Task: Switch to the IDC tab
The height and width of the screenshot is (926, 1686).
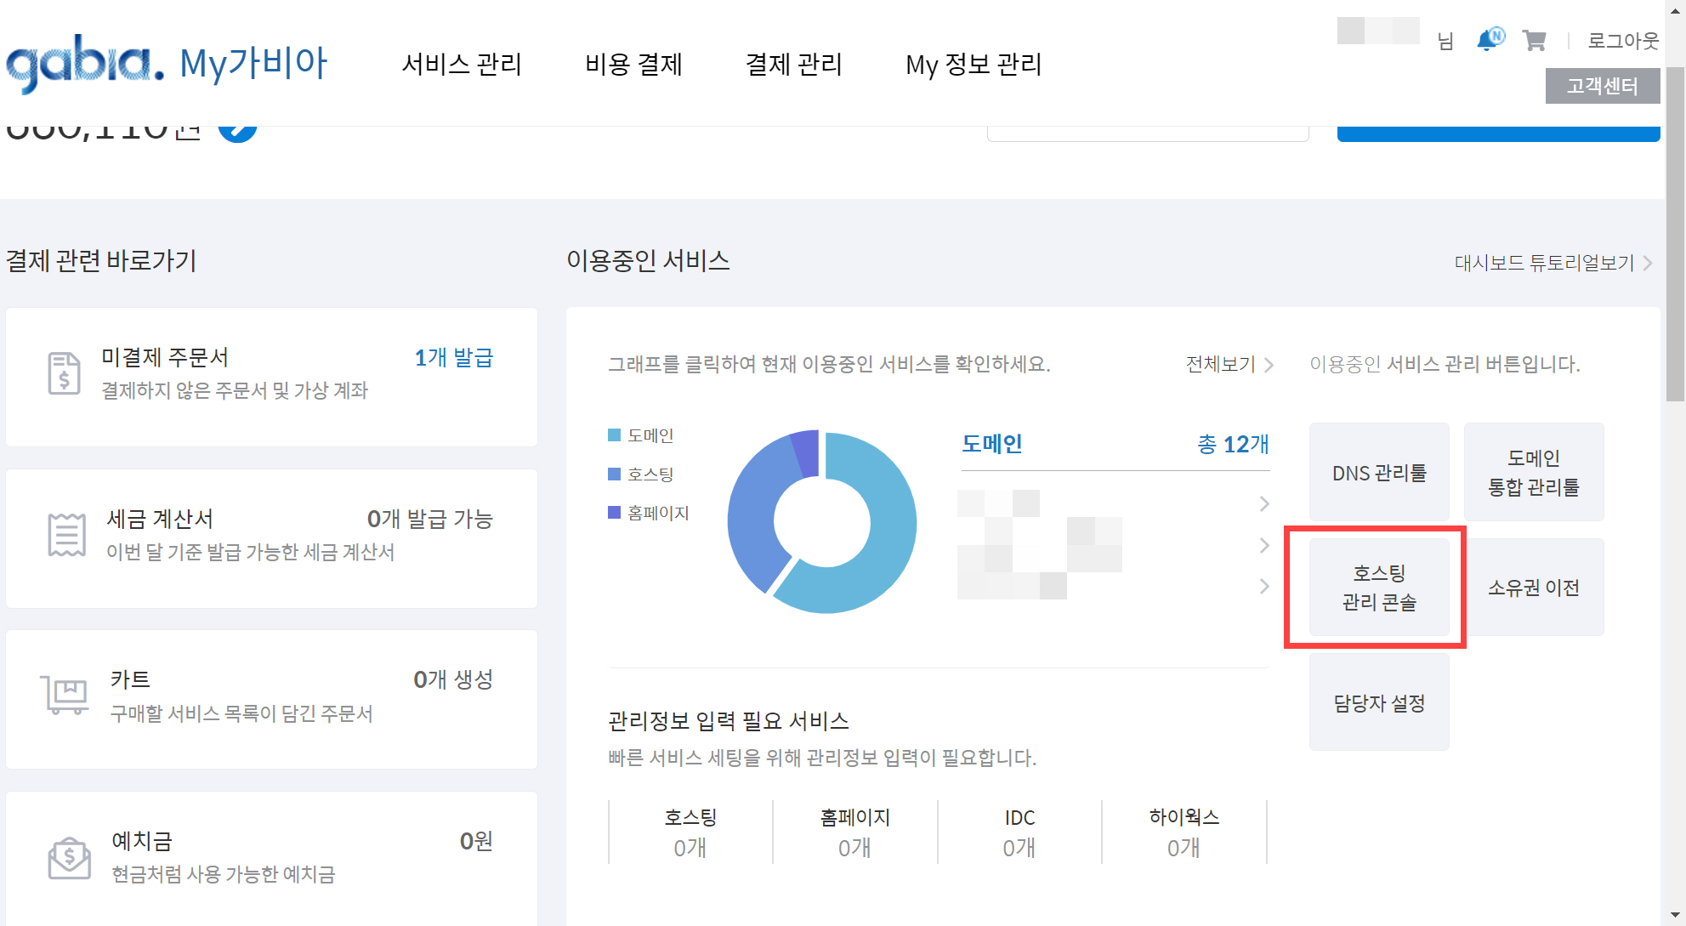Action: coord(1019,832)
